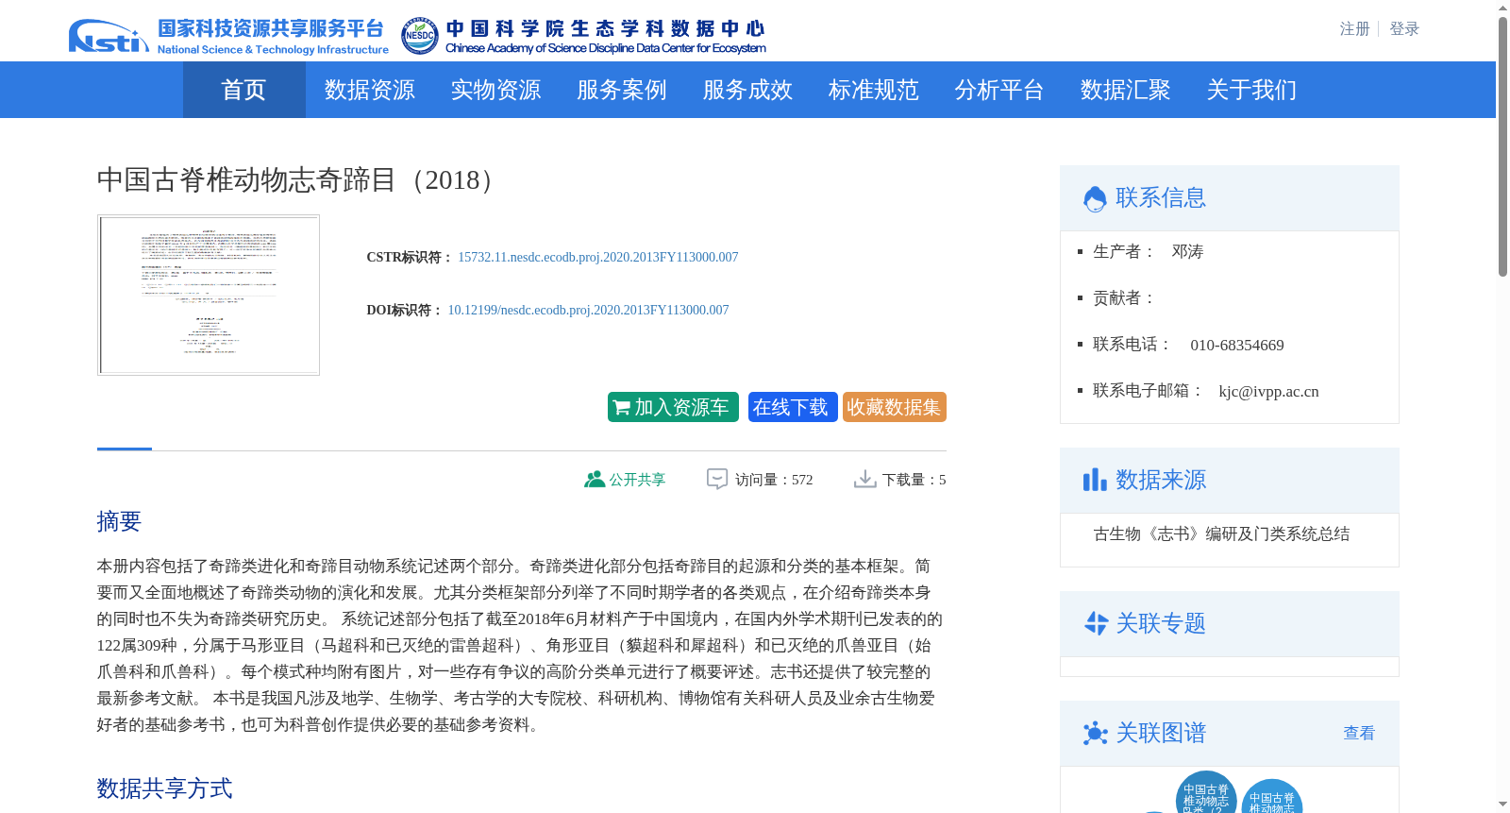Open 数据汇聚 navigation item

[1125, 90]
